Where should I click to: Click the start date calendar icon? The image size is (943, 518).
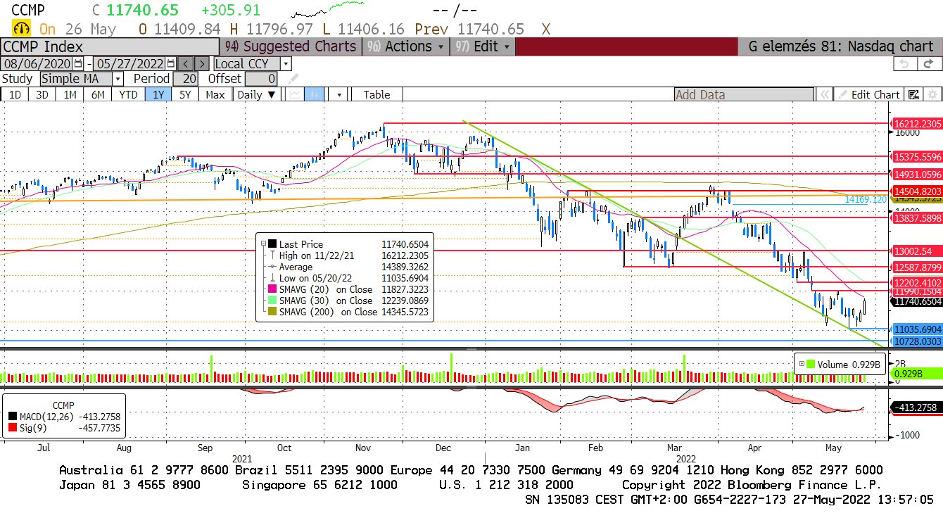(x=78, y=63)
